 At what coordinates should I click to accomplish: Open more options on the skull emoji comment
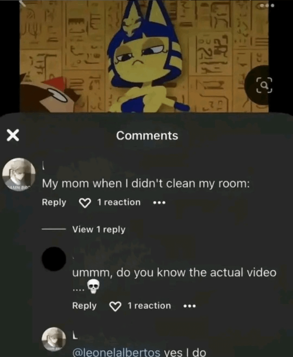[190, 306]
